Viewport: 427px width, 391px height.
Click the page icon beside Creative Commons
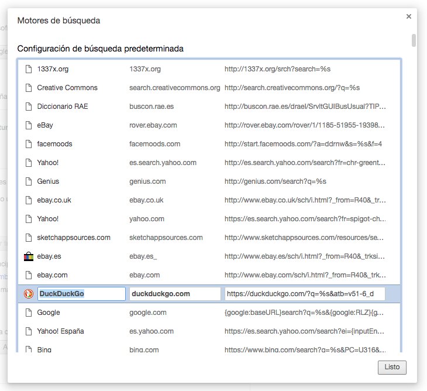(x=29, y=88)
